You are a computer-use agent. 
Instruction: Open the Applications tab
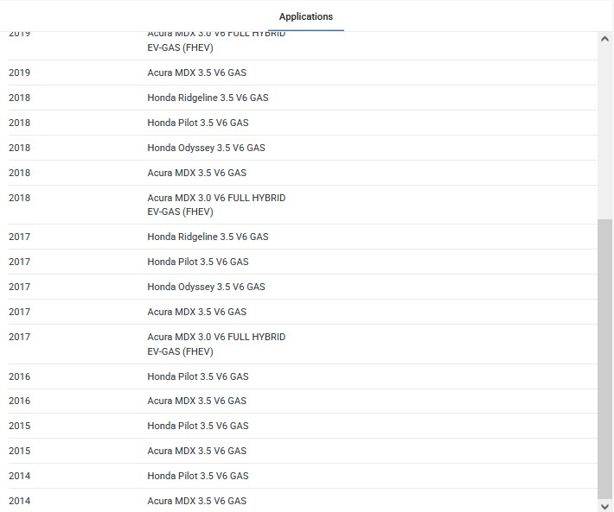(x=306, y=16)
